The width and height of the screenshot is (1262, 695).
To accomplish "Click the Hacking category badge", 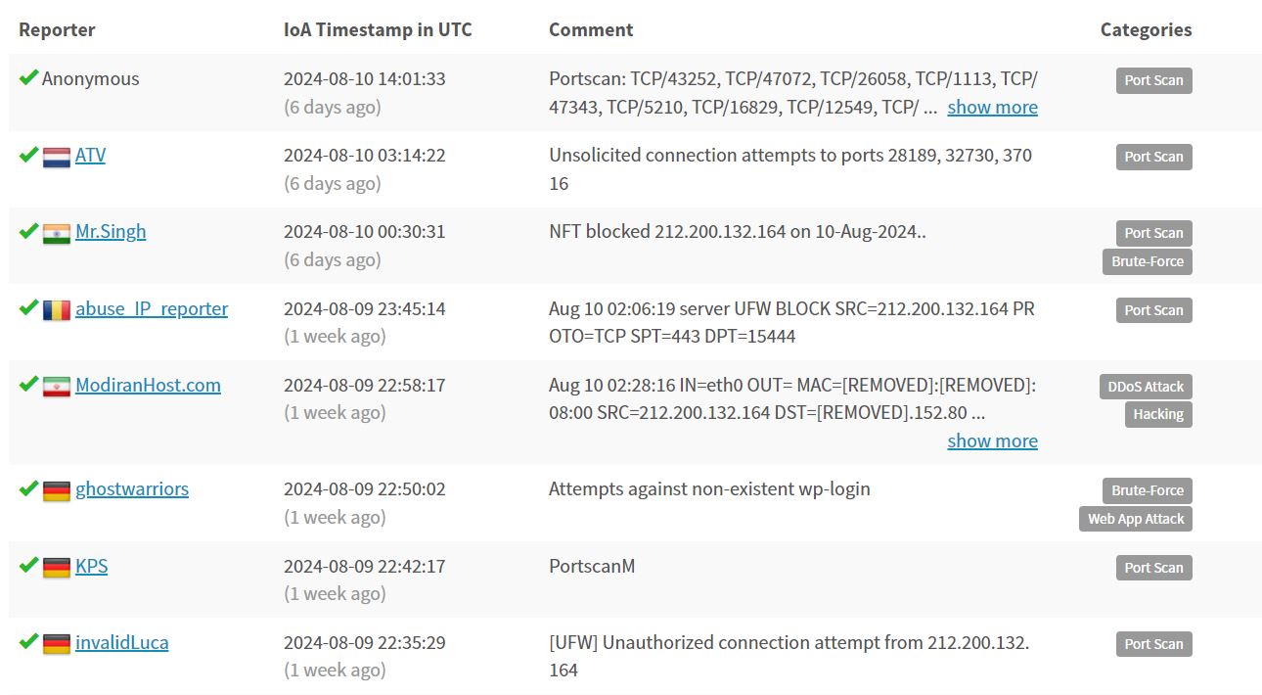I will 1158,414.
